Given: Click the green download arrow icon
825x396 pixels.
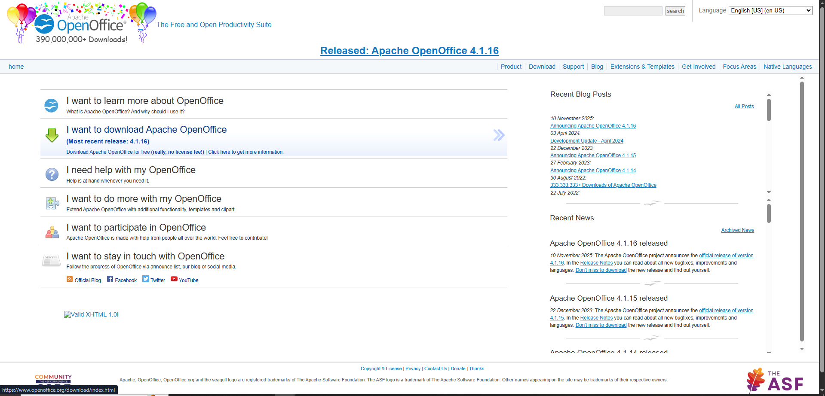Looking at the screenshot, I should pos(52,135).
